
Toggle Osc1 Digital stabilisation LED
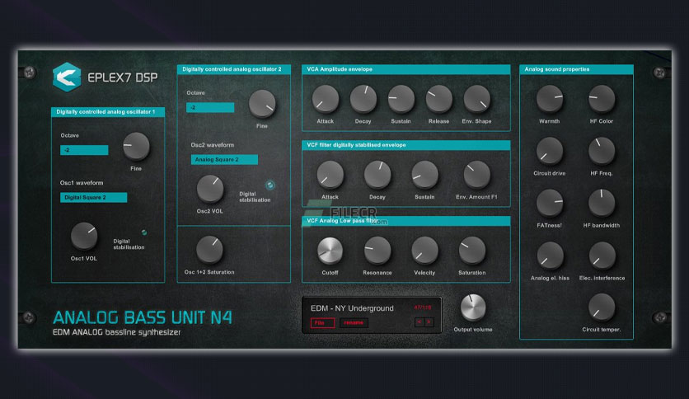[x=144, y=232]
